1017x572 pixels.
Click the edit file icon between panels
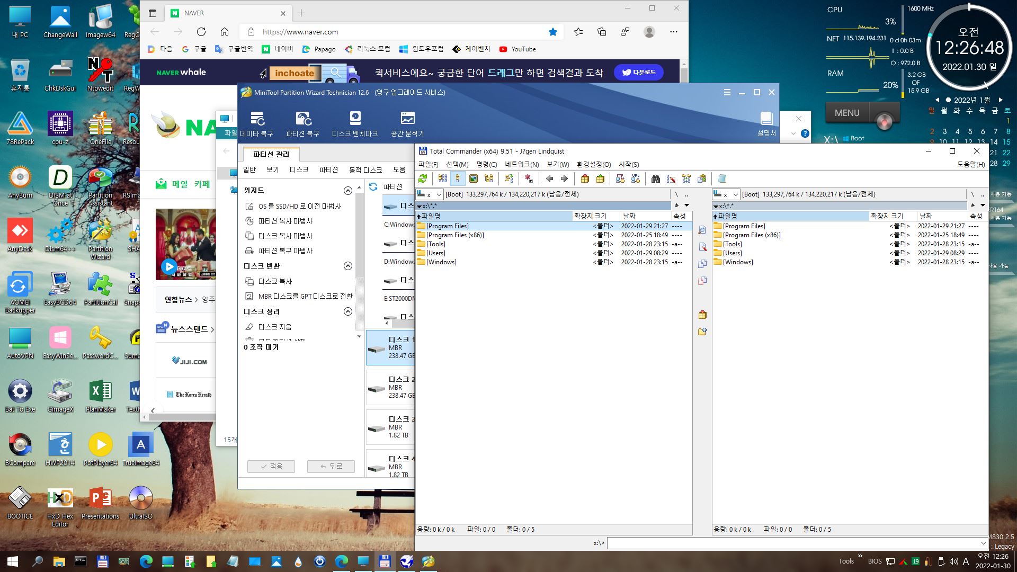click(702, 247)
